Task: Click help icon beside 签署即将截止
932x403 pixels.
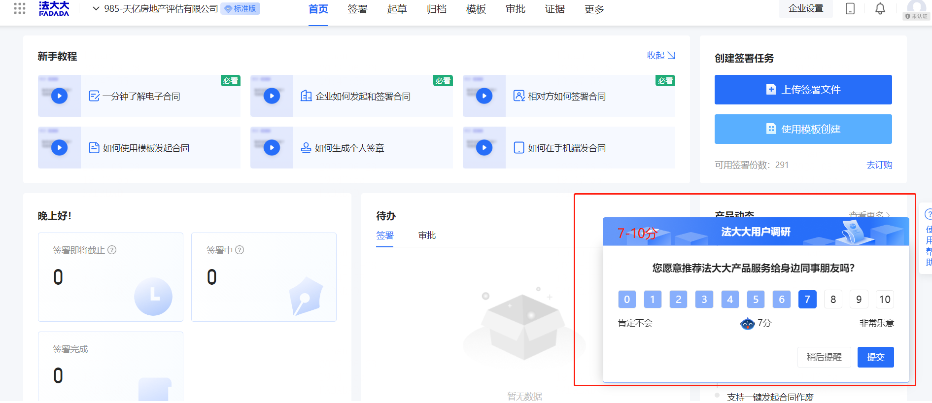Action: click(x=112, y=250)
